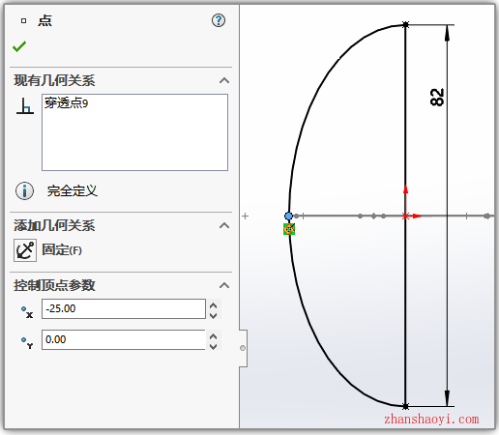This screenshot has height=435, width=499.
Task: Select the 82 dimension text
Action: tap(437, 97)
